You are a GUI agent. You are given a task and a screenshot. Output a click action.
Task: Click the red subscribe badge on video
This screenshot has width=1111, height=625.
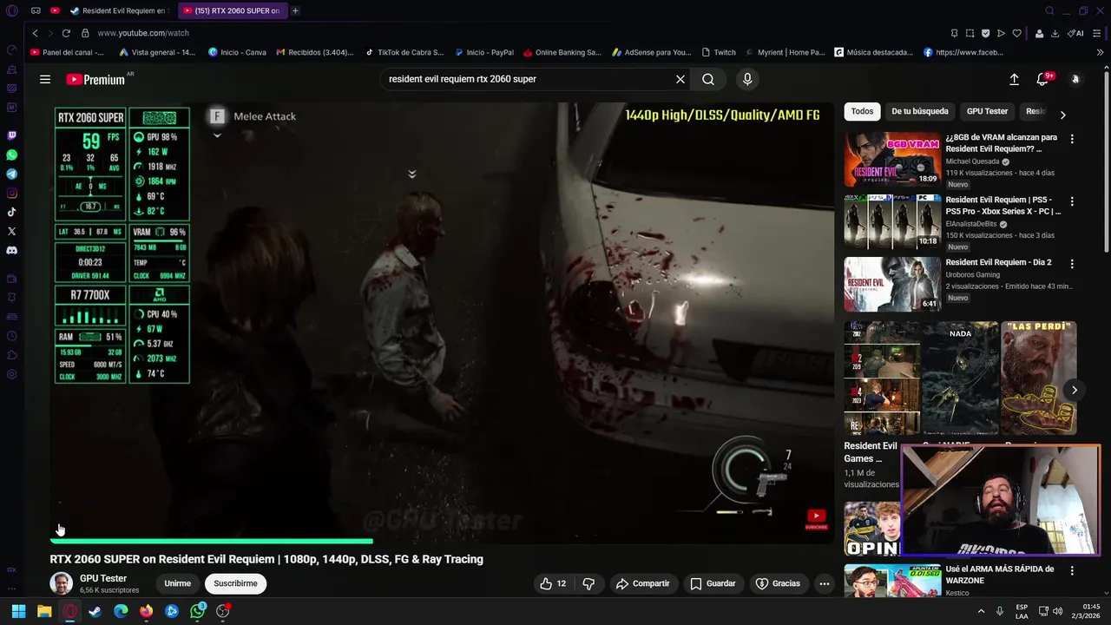(816, 519)
